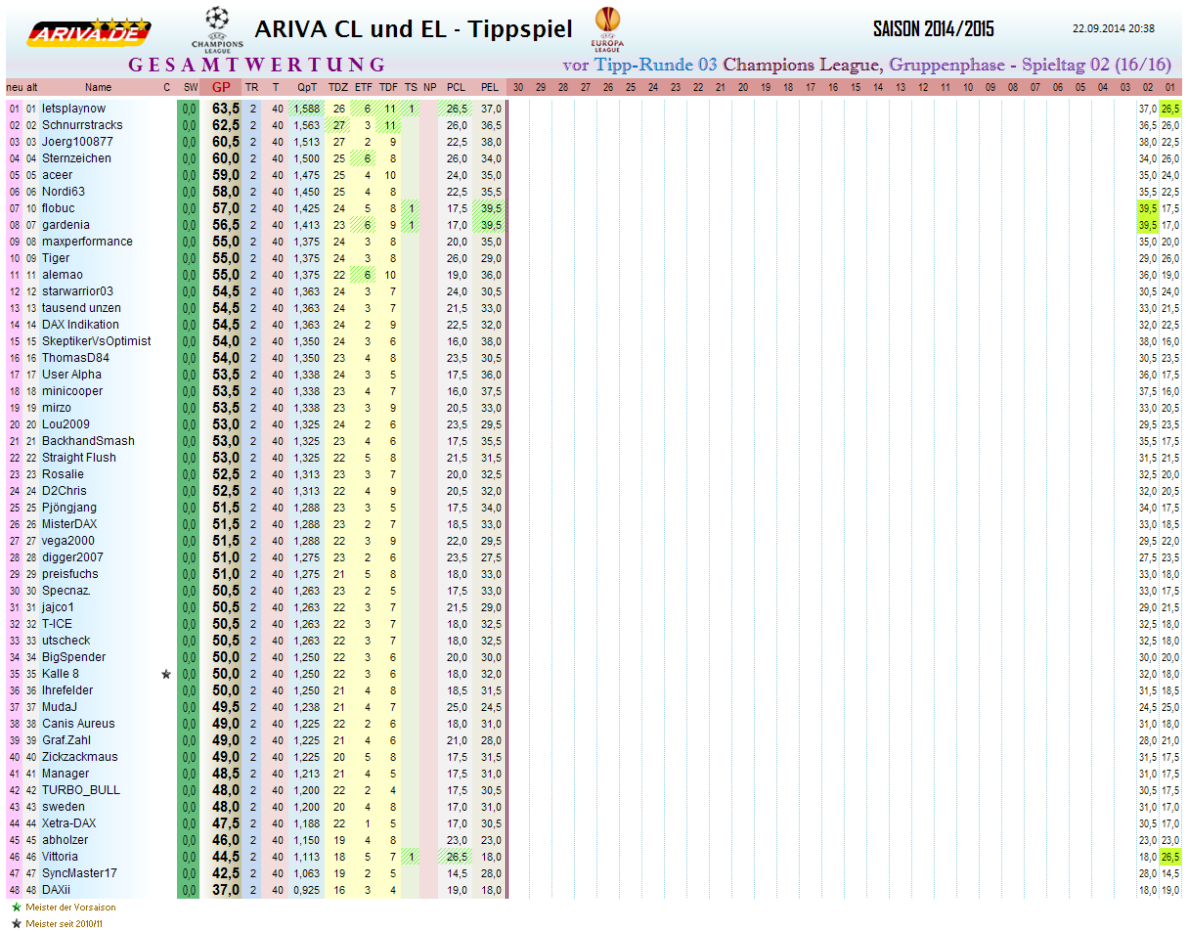Screen dimensions: 1188x932
Task: Click player name Sternzeichen
Action: [76, 158]
